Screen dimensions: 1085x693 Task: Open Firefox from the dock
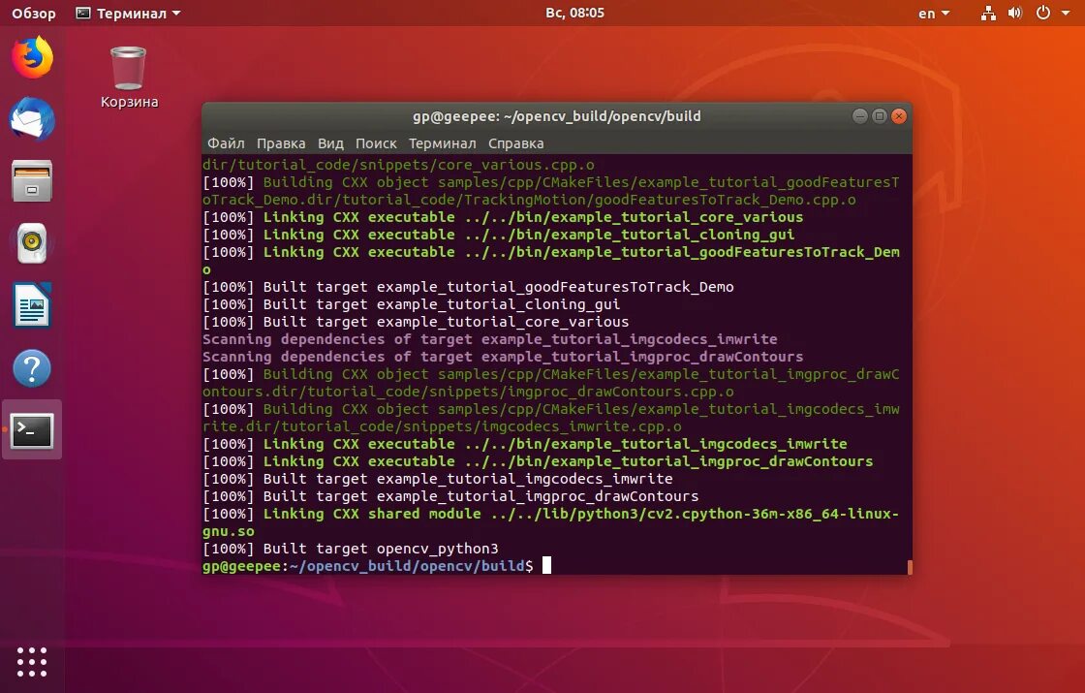click(32, 57)
